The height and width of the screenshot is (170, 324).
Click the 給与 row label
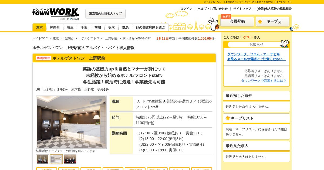click(x=121, y=120)
